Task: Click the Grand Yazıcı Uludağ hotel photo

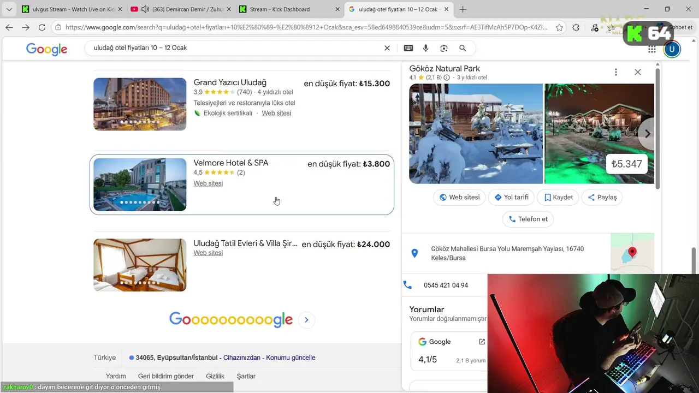Action: pyautogui.click(x=140, y=104)
